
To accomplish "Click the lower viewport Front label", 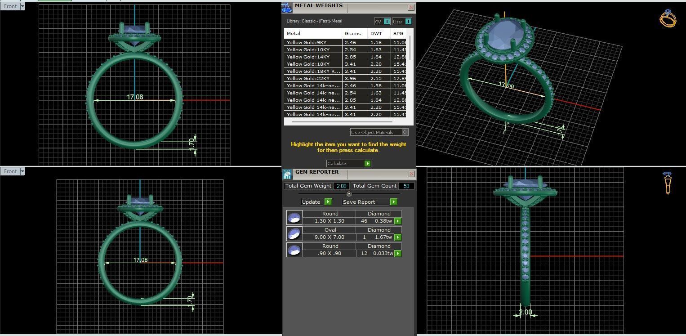I will (x=10, y=171).
